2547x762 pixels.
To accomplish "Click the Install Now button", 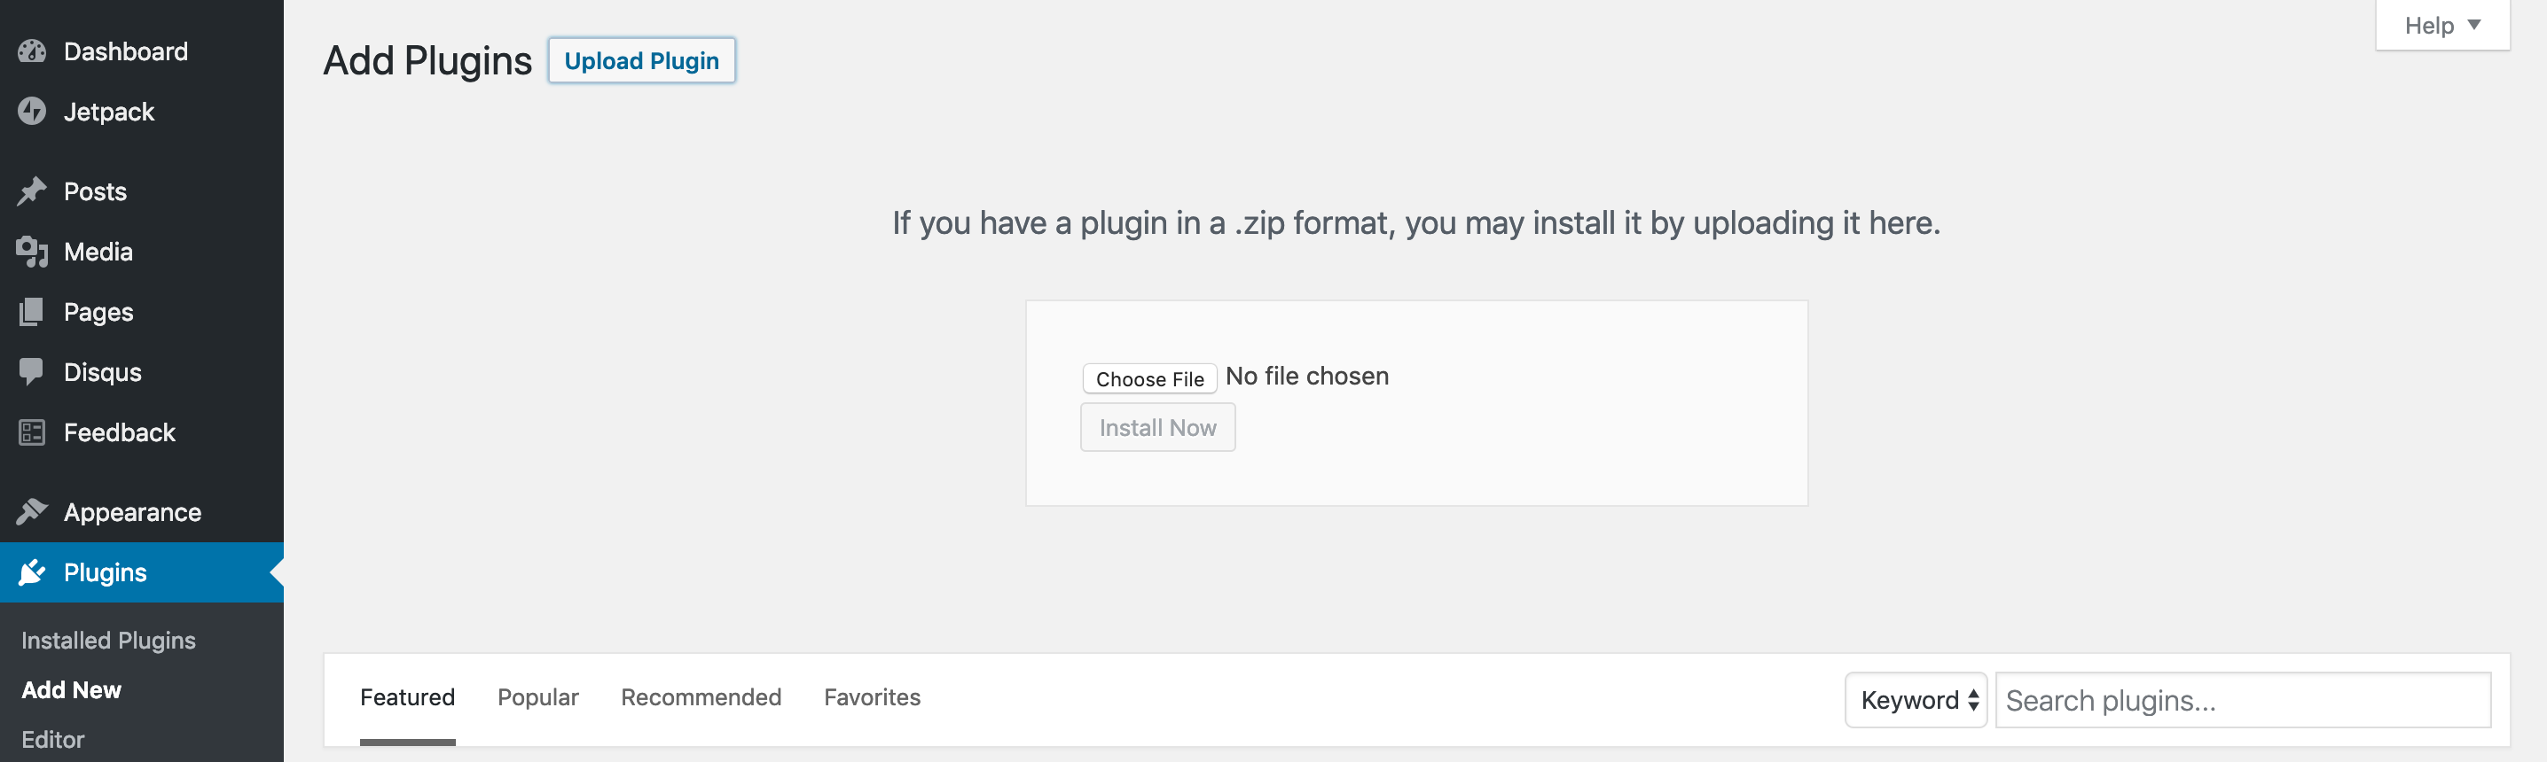I will point(1158,427).
